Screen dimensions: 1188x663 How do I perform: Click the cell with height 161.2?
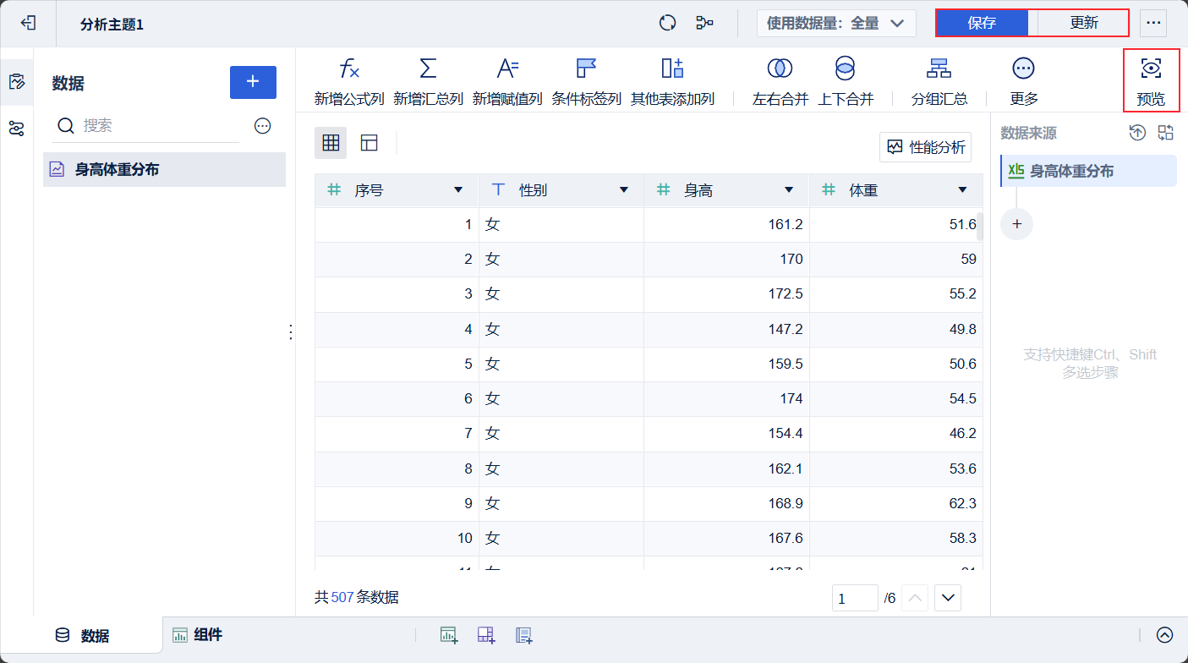[726, 225]
